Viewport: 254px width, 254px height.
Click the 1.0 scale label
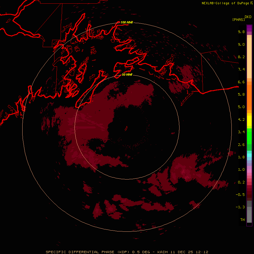[241, 170]
